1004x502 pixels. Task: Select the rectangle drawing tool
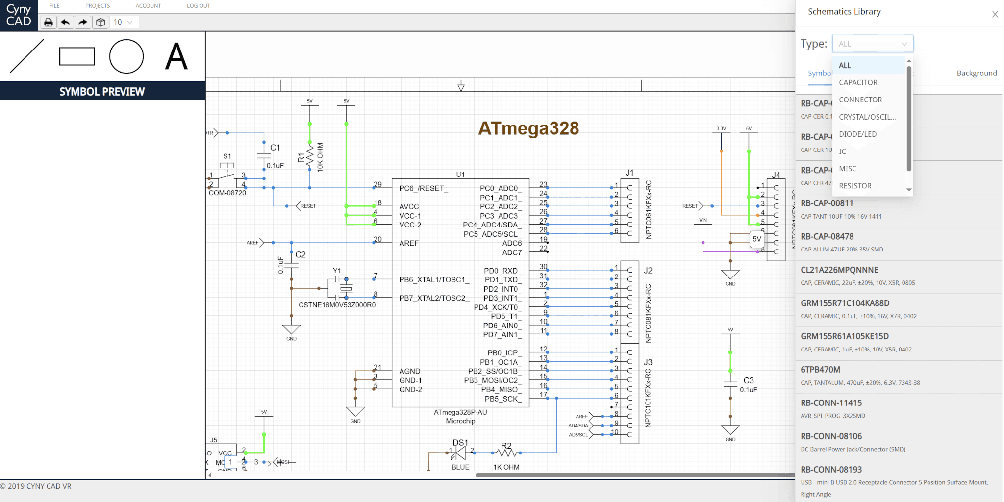click(x=77, y=56)
